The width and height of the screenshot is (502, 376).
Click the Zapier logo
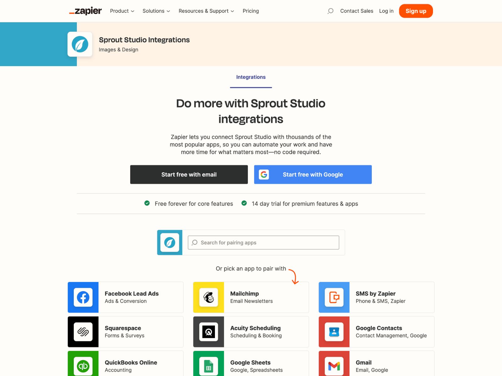85,11
